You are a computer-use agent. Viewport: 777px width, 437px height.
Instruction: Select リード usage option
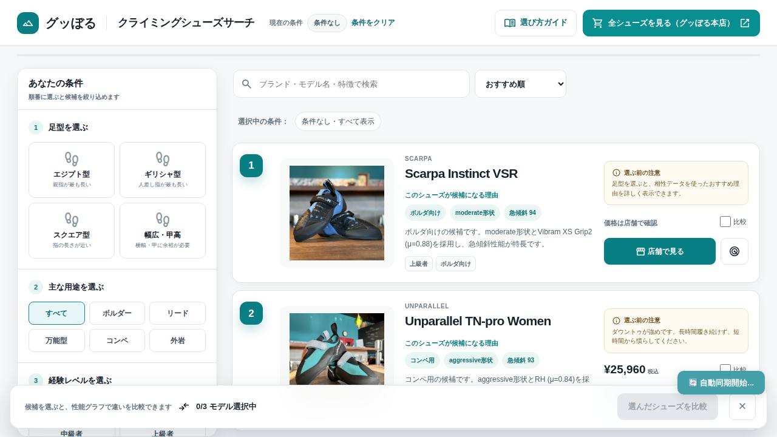click(177, 313)
